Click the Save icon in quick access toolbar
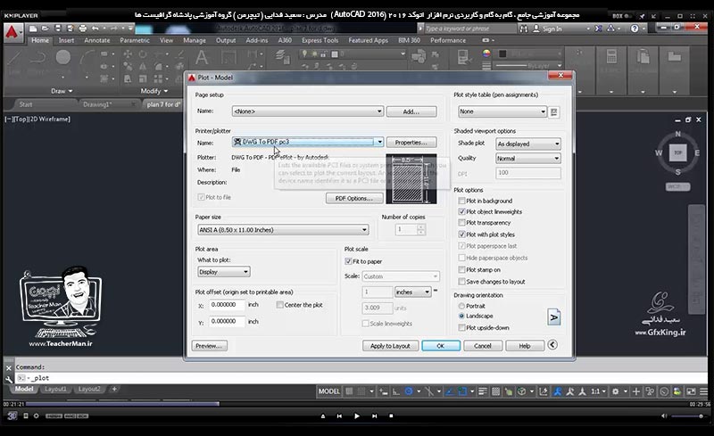 pyautogui.click(x=58, y=29)
